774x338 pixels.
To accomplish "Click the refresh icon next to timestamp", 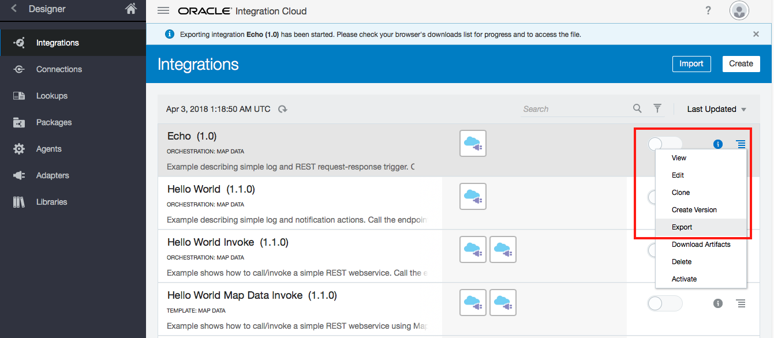I will [x=283, y=109].
